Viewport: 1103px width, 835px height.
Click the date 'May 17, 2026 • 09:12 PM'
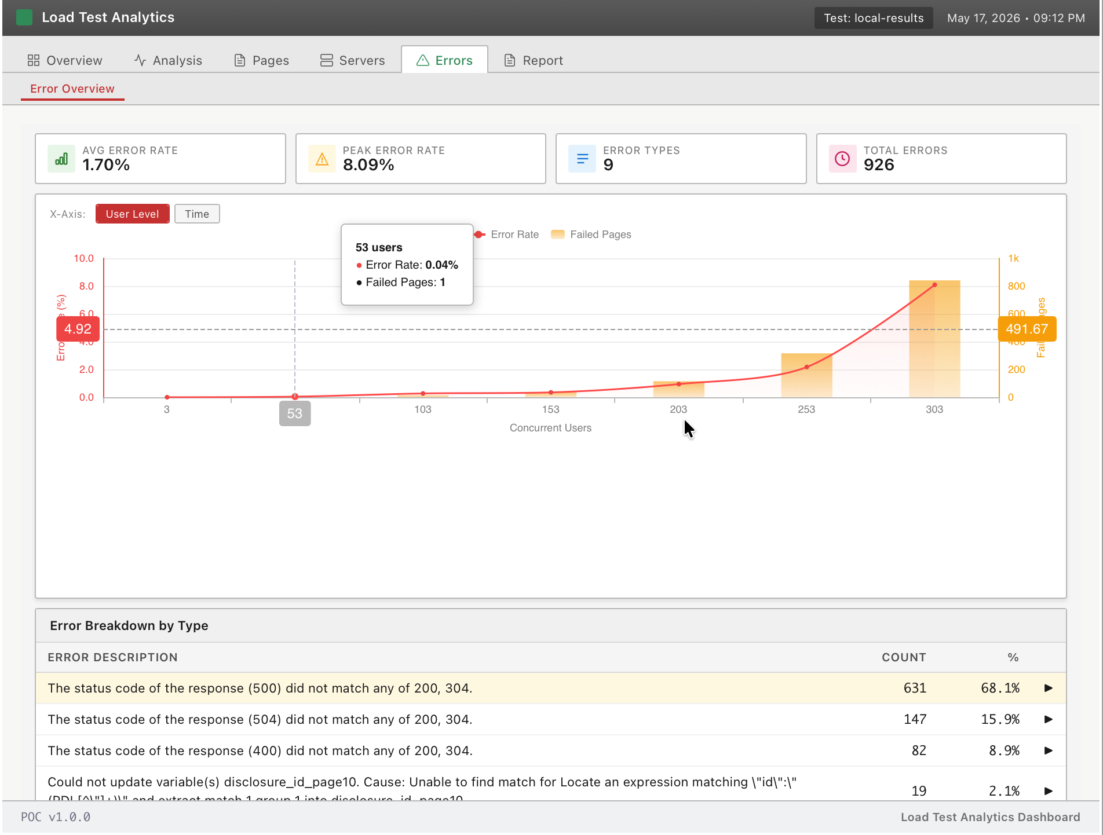[1016, 18]
